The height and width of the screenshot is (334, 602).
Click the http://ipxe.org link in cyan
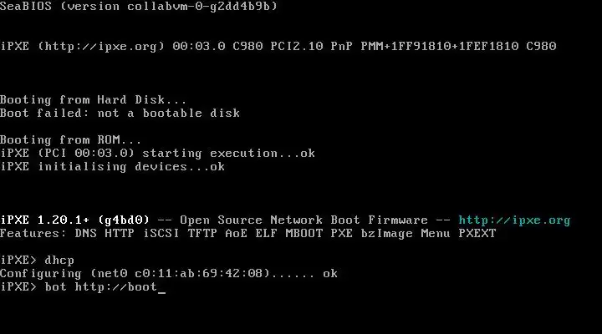(x=514, y=220)
